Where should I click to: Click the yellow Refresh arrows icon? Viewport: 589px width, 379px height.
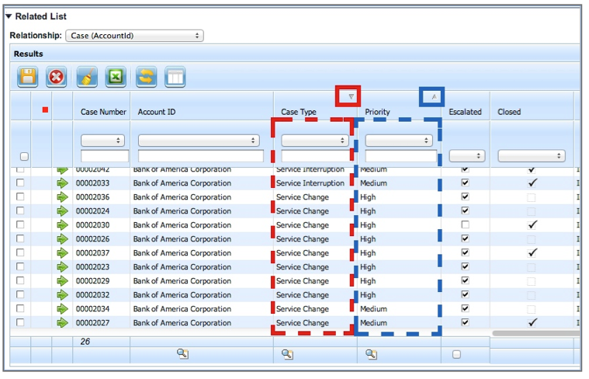(x=146, y=77)
